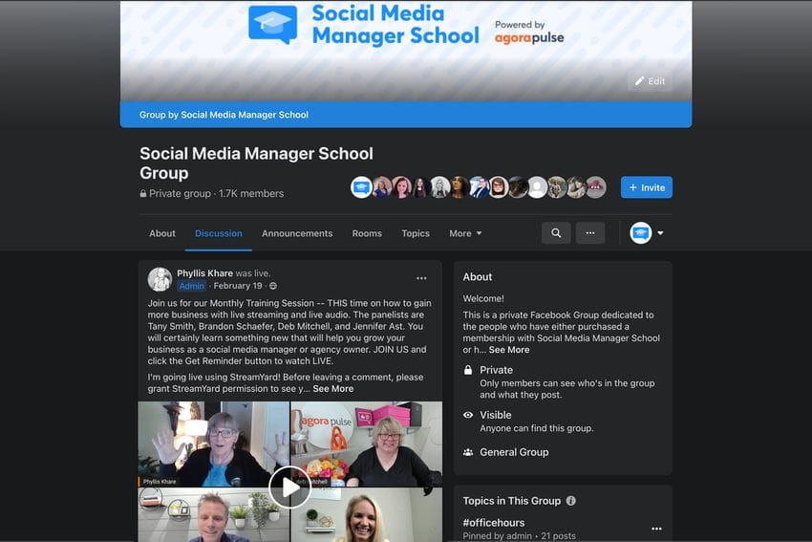Click the Invite button

point(647,187)
